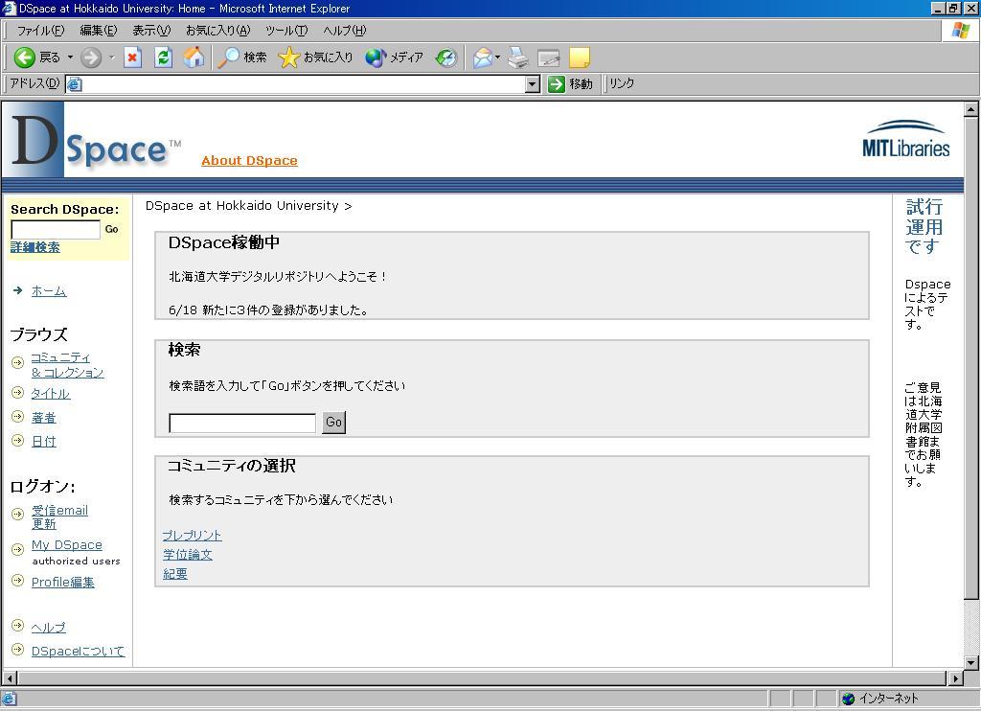Click the Forward arrow icon

[x=91, y=57]
